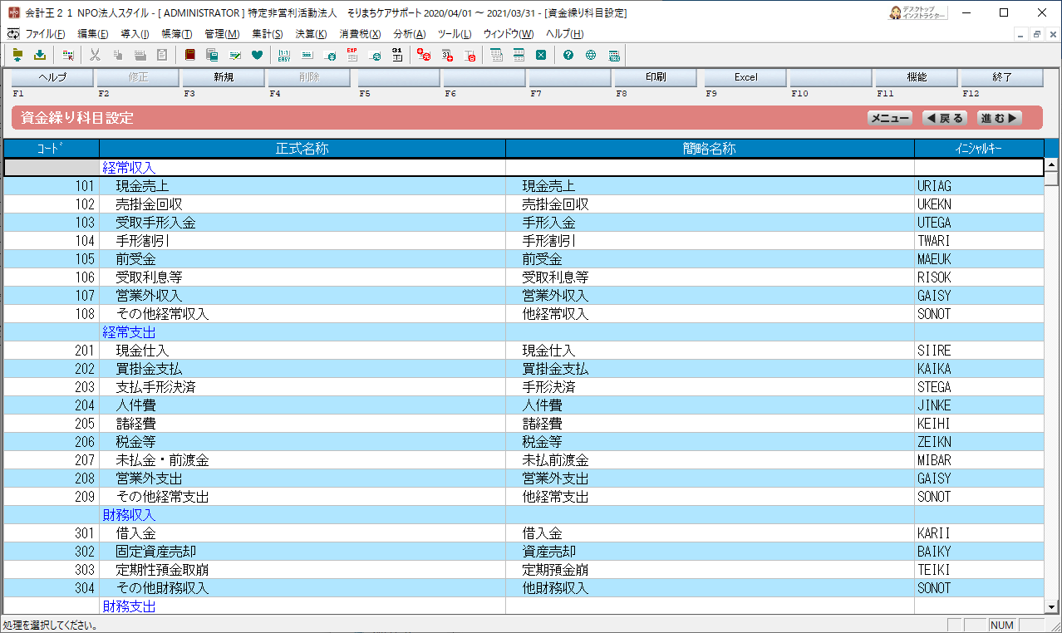Open the 消費税(X) menu
This screenshot has height=633, width=1062.
(x=360, y=34)
